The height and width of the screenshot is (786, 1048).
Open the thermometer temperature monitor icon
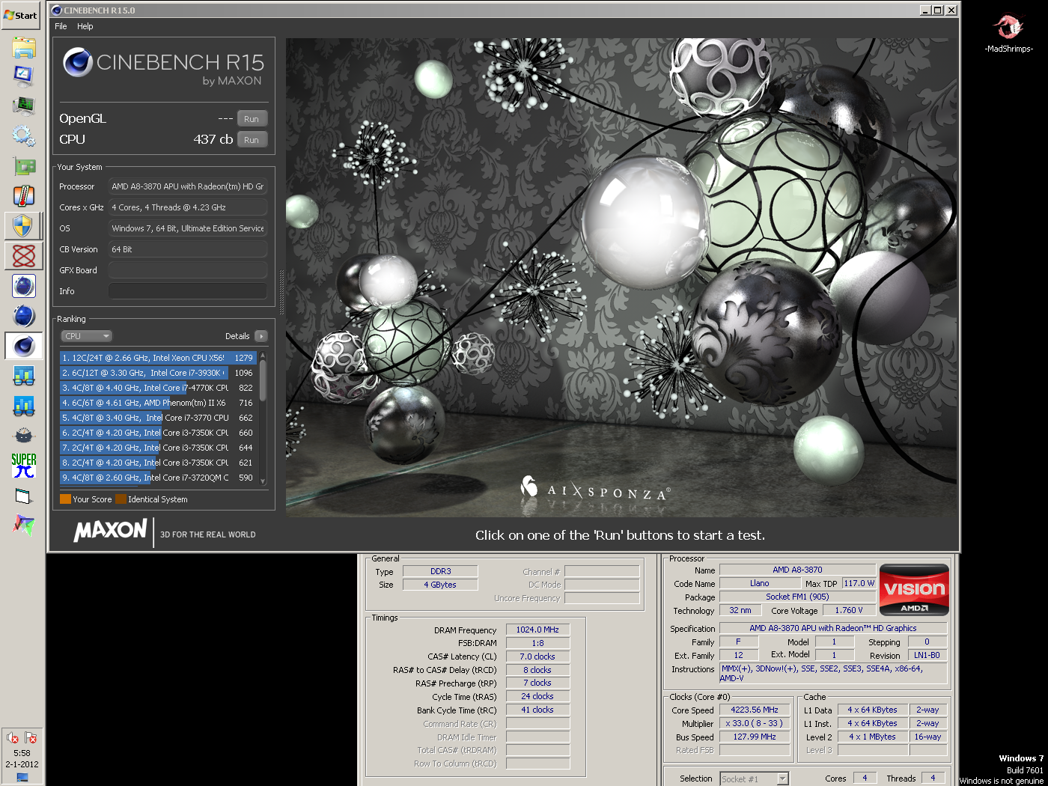coord(23,196)
